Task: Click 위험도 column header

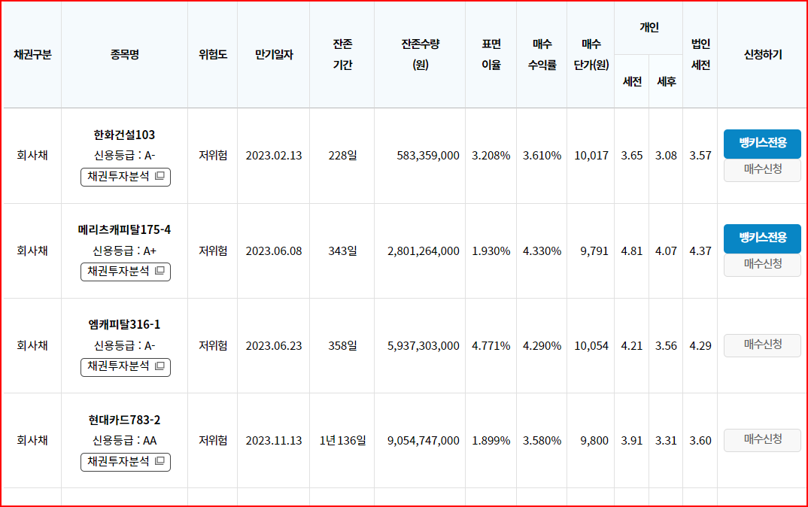Action: coord(213,55)
